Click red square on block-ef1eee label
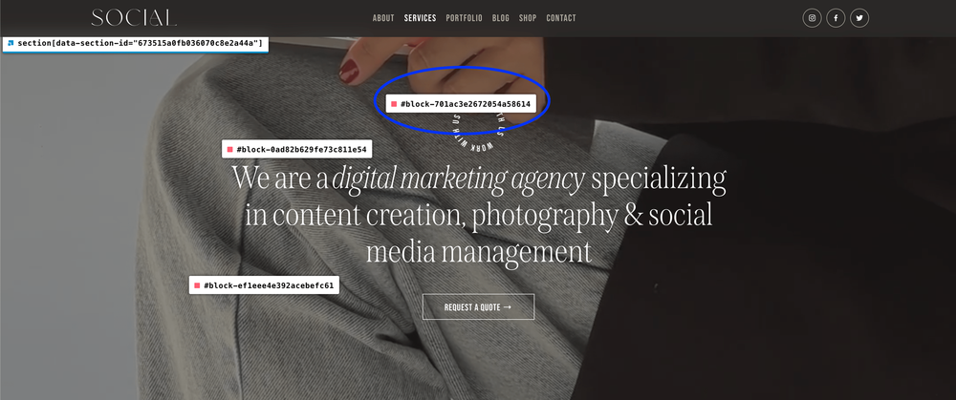This screenshot has height=400, width=956. pos(197,285)
